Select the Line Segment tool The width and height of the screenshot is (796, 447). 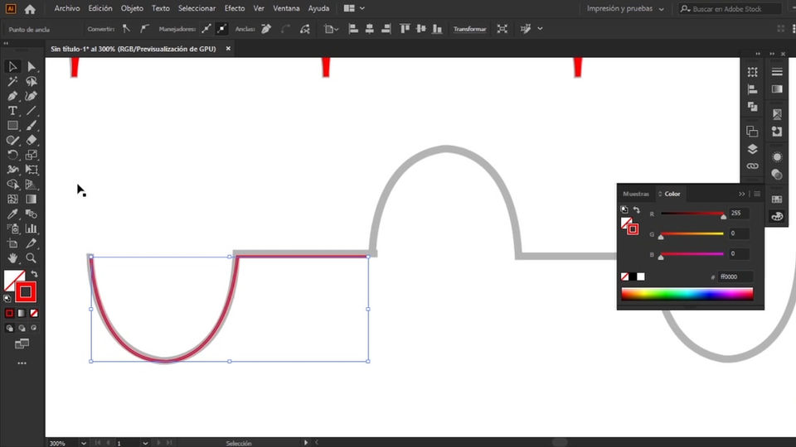pos(32,110)
